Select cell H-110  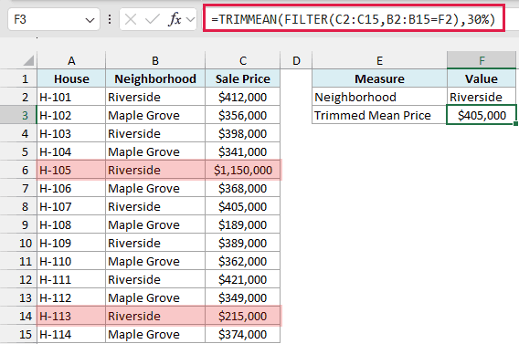coord(71,261)
